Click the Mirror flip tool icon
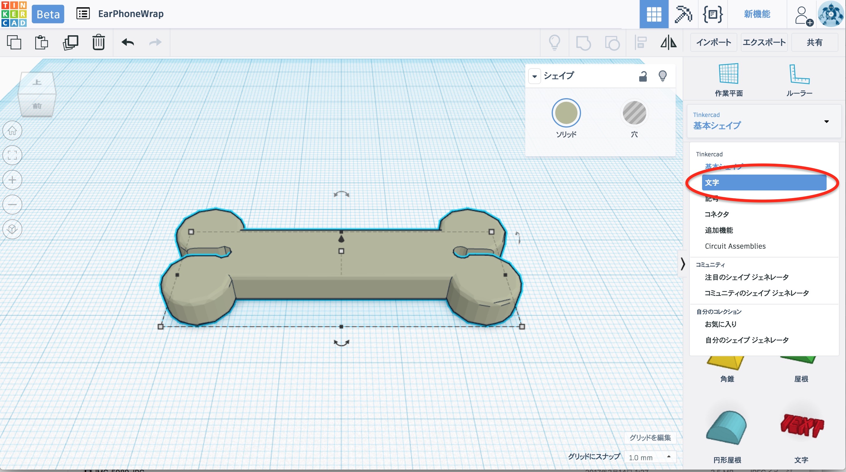 [668, 42]
